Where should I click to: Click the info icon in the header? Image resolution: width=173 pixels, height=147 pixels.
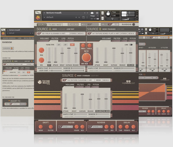[x=97, y=13]
